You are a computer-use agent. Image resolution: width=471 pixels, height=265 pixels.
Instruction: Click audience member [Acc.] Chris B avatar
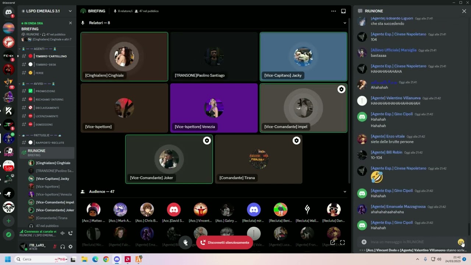tap(147, 210)
